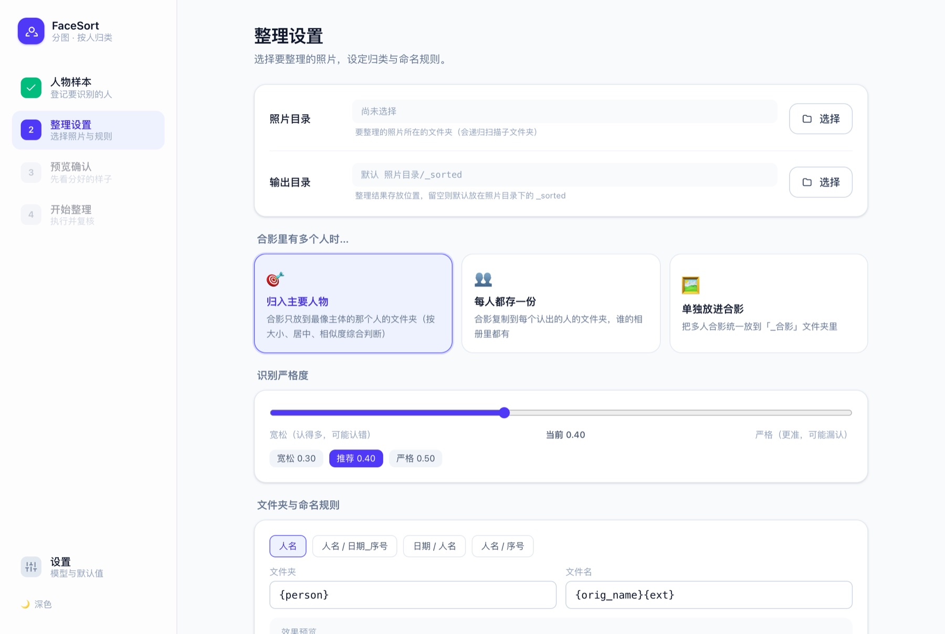
Task: Click the 文件夹 field containing {person}
Action: 413,595
